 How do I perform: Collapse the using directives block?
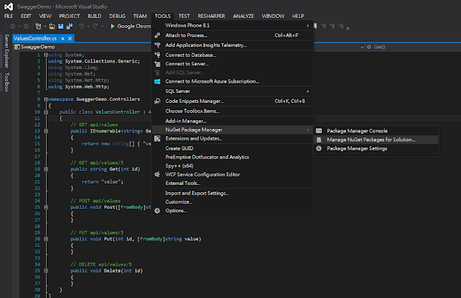point(44,55)
